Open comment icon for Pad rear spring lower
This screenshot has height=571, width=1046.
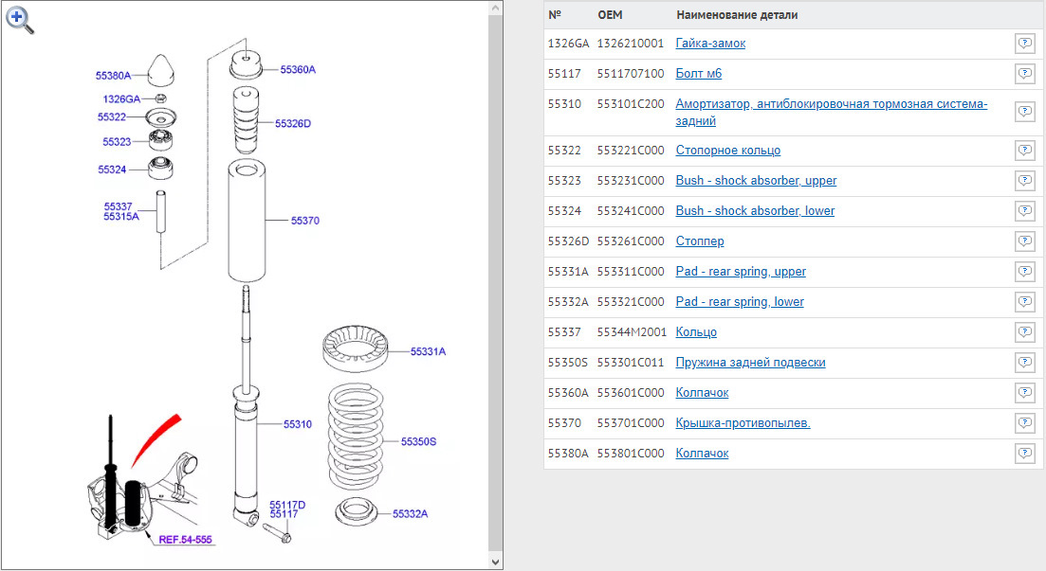[x=1024, y=302]
